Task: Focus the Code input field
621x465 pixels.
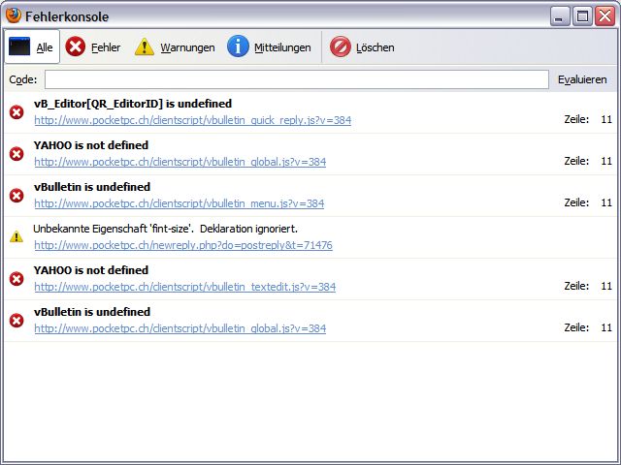Action: tap(297, 79)
